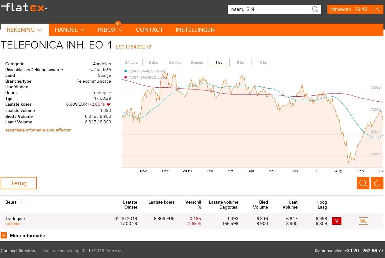Select the 24 uurs chart tab
Screen dimensions: 385x258
131,62
